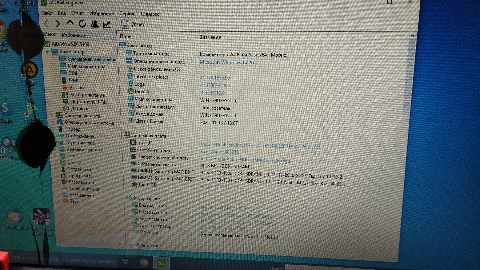Open the graph chart icon in the toolbar

[107, 24]
